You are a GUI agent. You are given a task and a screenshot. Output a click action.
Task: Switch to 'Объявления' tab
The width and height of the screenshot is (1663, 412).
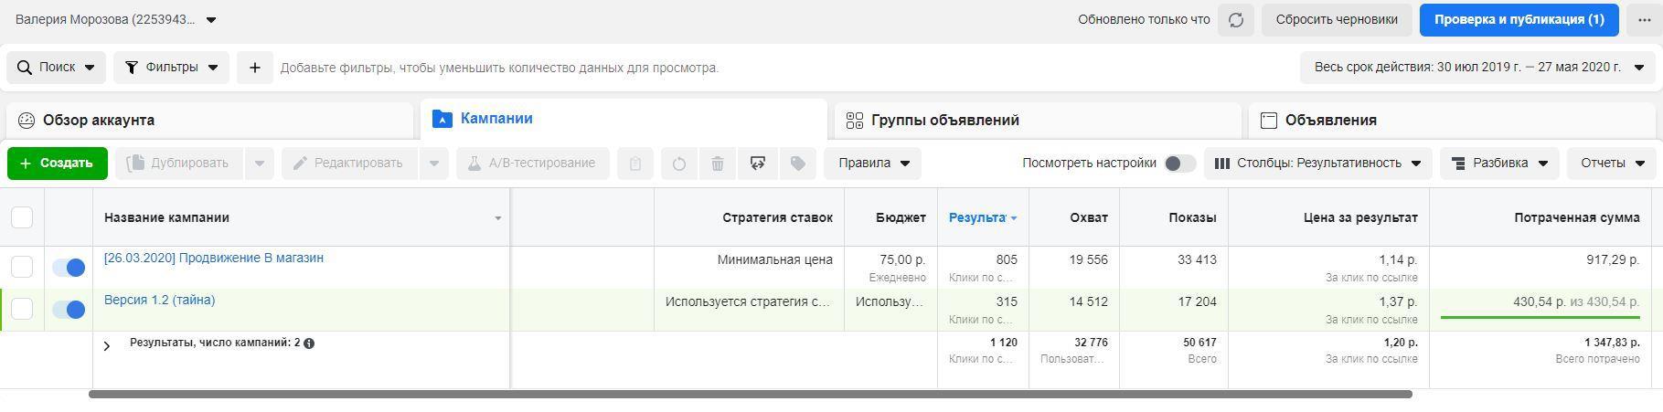click(1330, 121)
